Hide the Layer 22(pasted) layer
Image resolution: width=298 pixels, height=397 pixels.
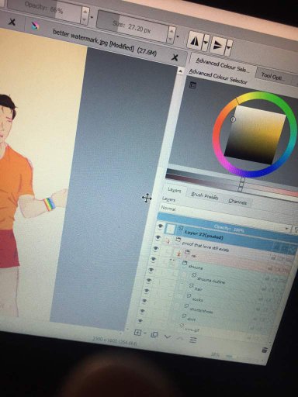click(160, 226)
